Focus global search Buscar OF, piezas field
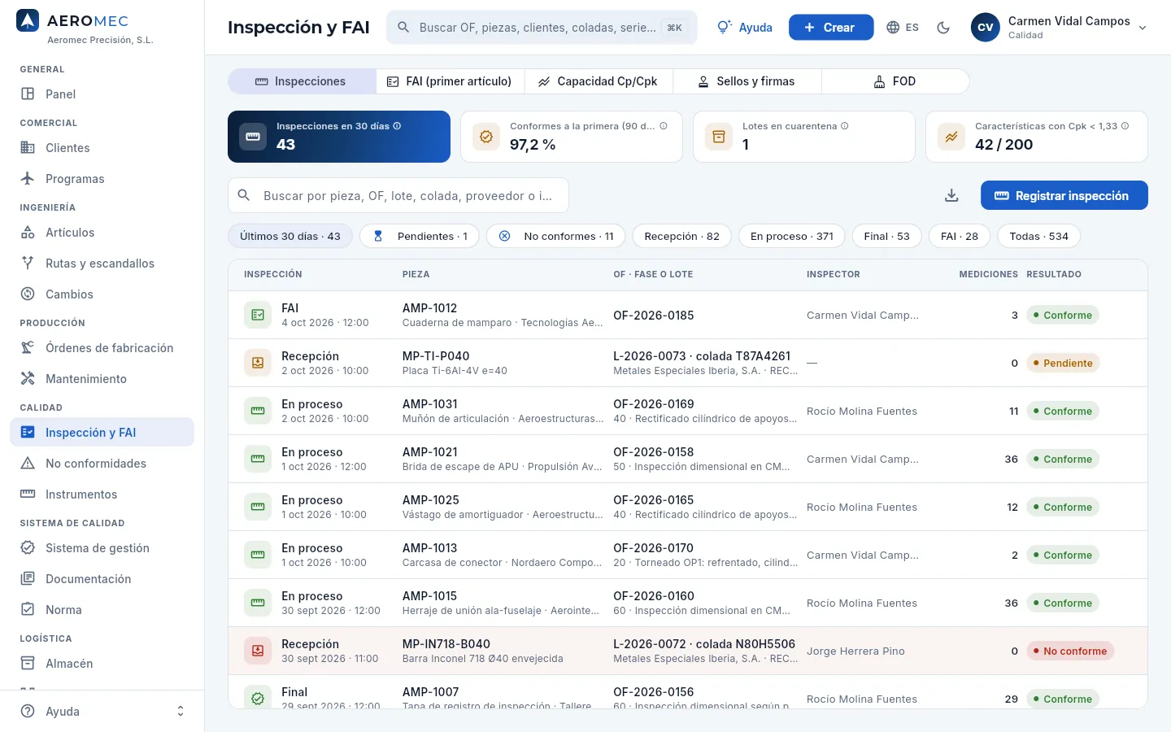The image size is (1171, 732). (x=542, y=28)
